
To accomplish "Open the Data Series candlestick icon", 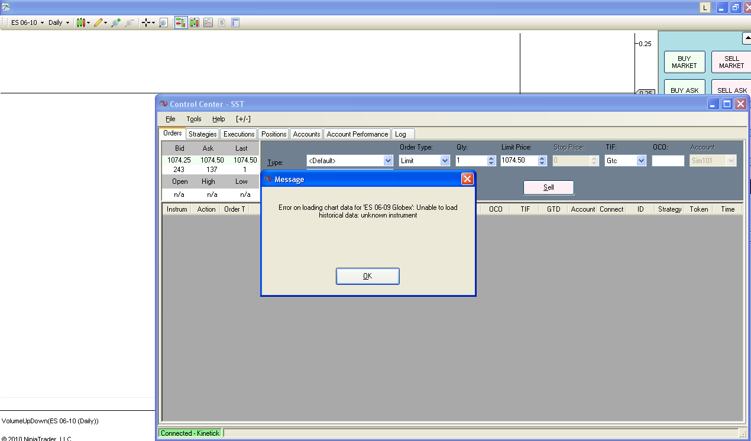I will (x=195, y=22).
